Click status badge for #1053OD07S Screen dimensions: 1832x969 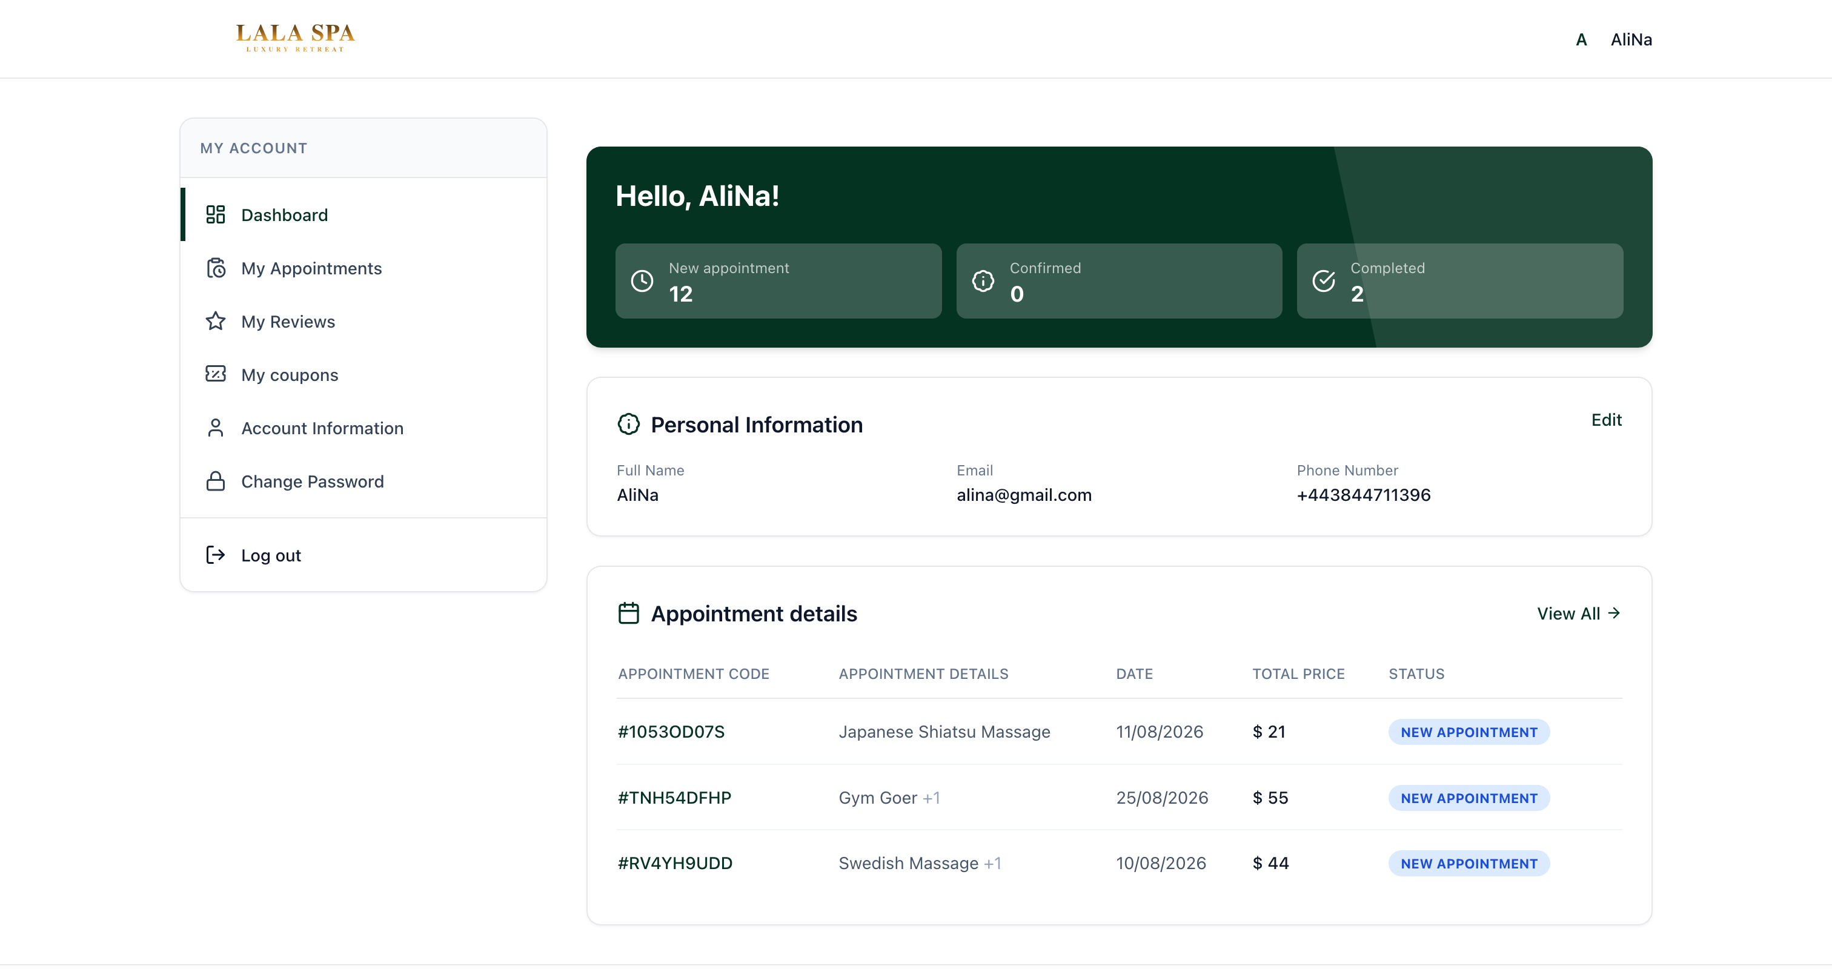(1469, 732)
